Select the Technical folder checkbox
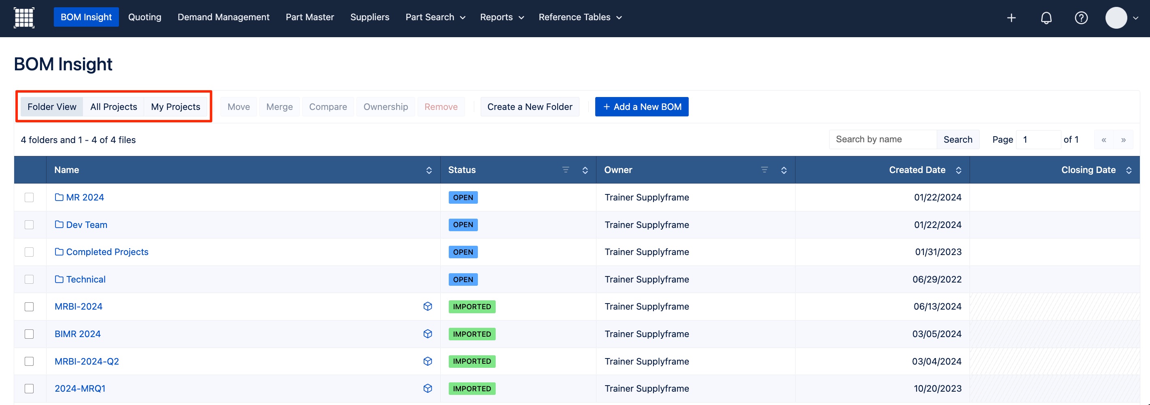 29,279
